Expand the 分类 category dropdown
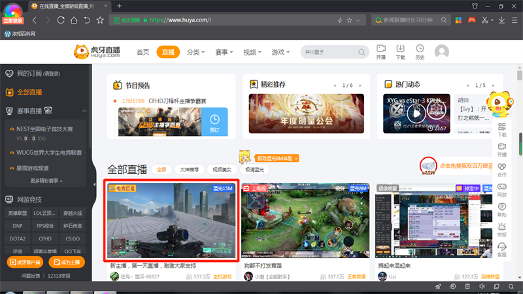523x294 pixels. pyautogui.click(x=195, y=52)
